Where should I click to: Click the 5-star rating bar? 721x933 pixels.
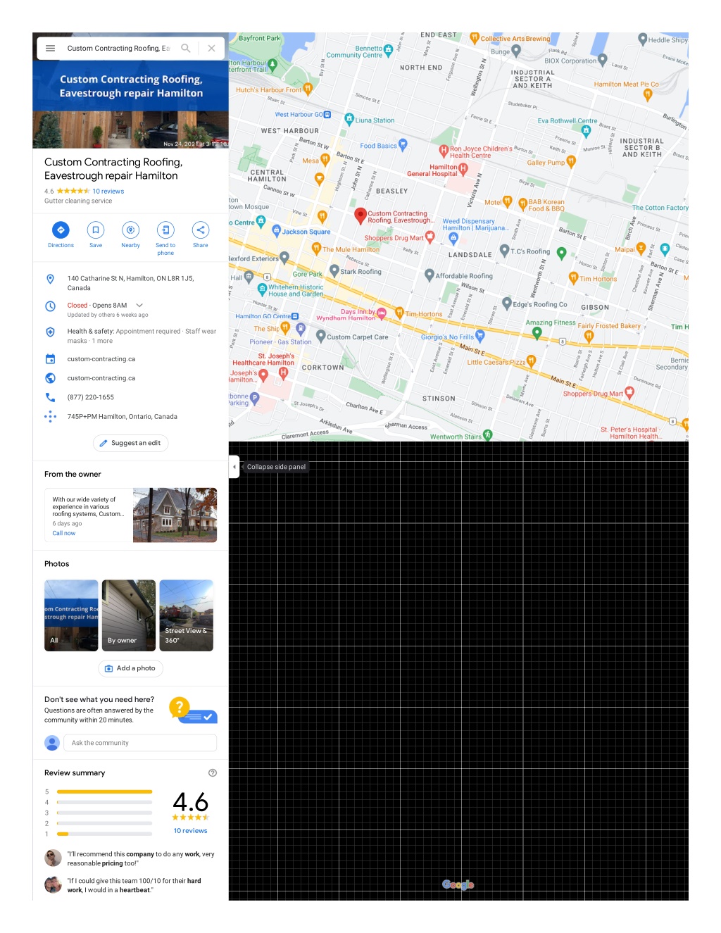[x=104, y=791]
